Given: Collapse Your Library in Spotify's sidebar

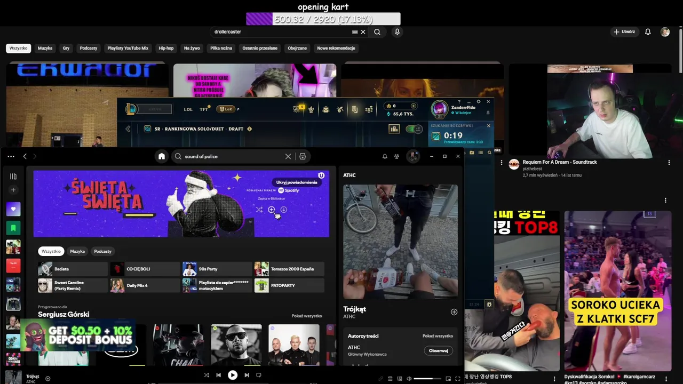Looking at the screenshot, I should click(13, 177).
